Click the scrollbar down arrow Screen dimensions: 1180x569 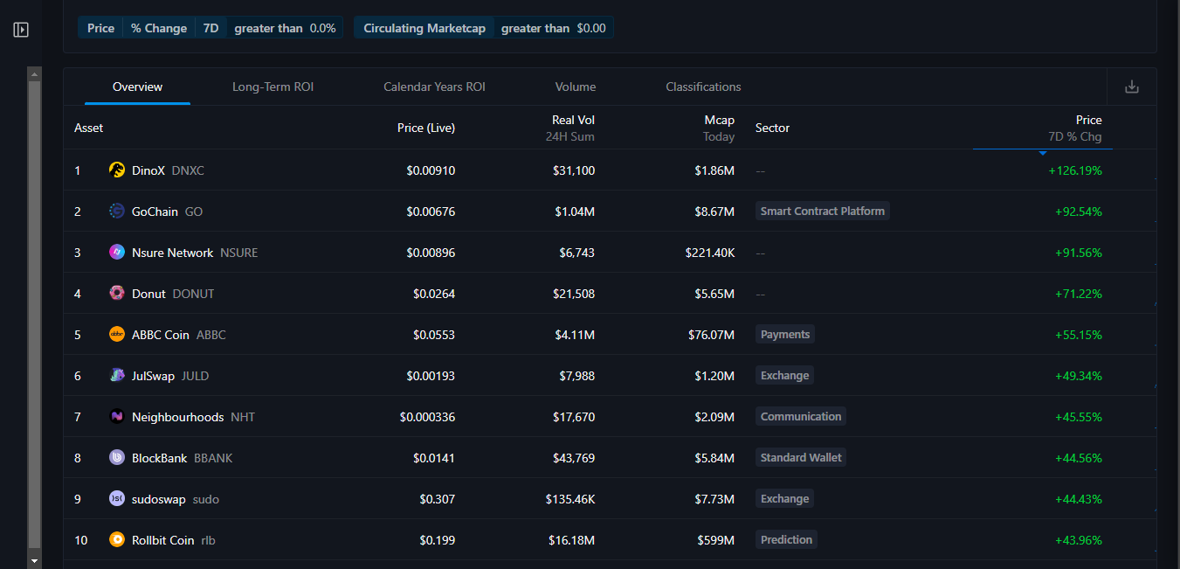coord(35,560)
